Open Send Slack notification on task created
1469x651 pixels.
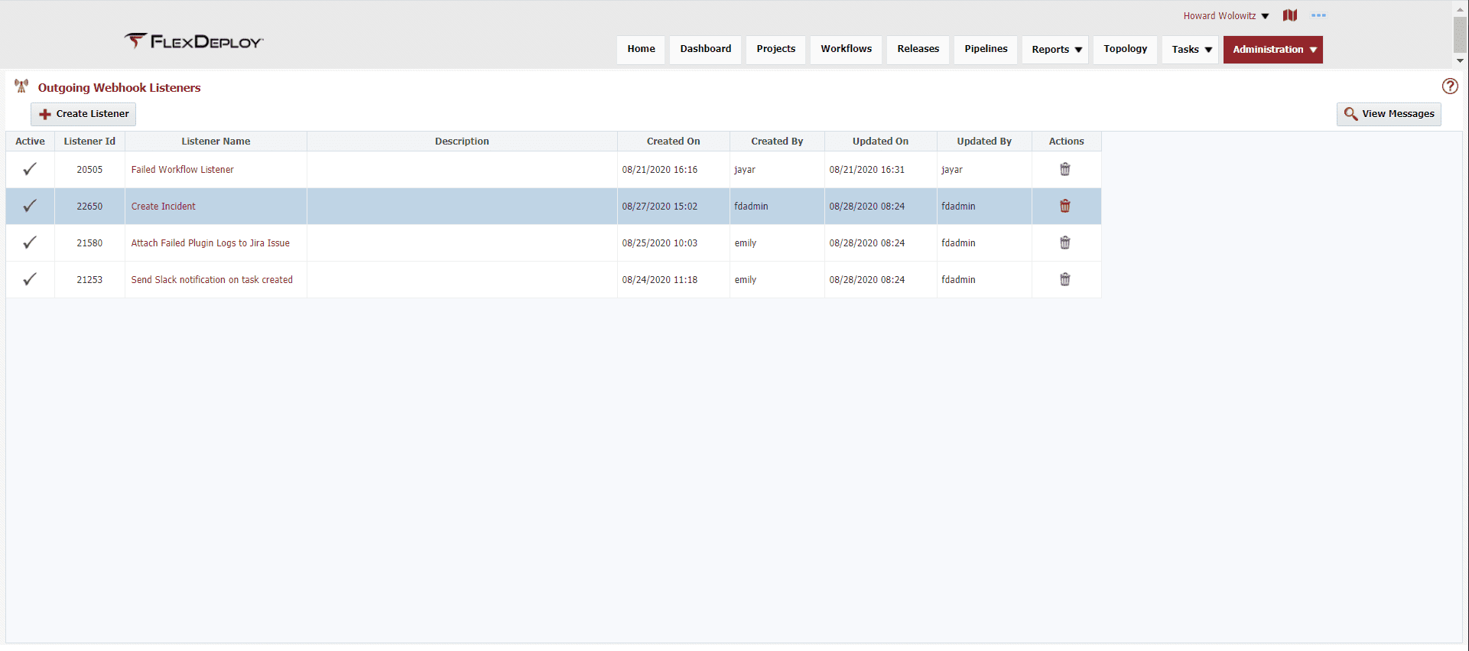click(212, 280)
